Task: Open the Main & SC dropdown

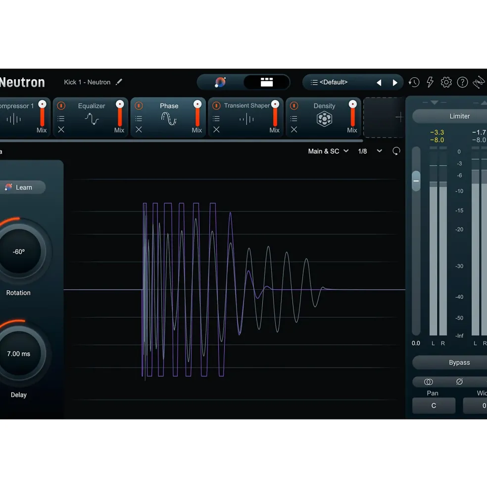Action: tap(328, 151)
